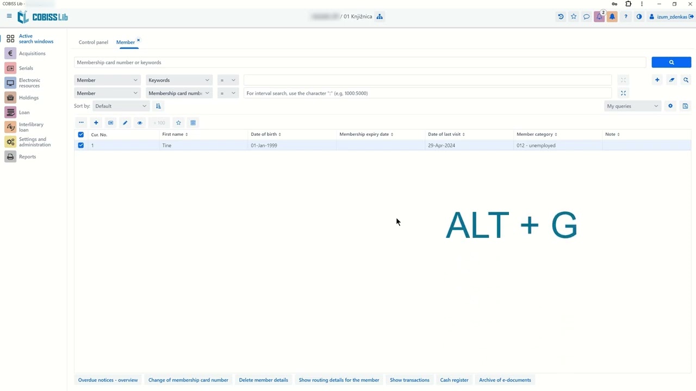Open the column layout grid icon
This screenshot has width=696, height=391.
point(193,123)
